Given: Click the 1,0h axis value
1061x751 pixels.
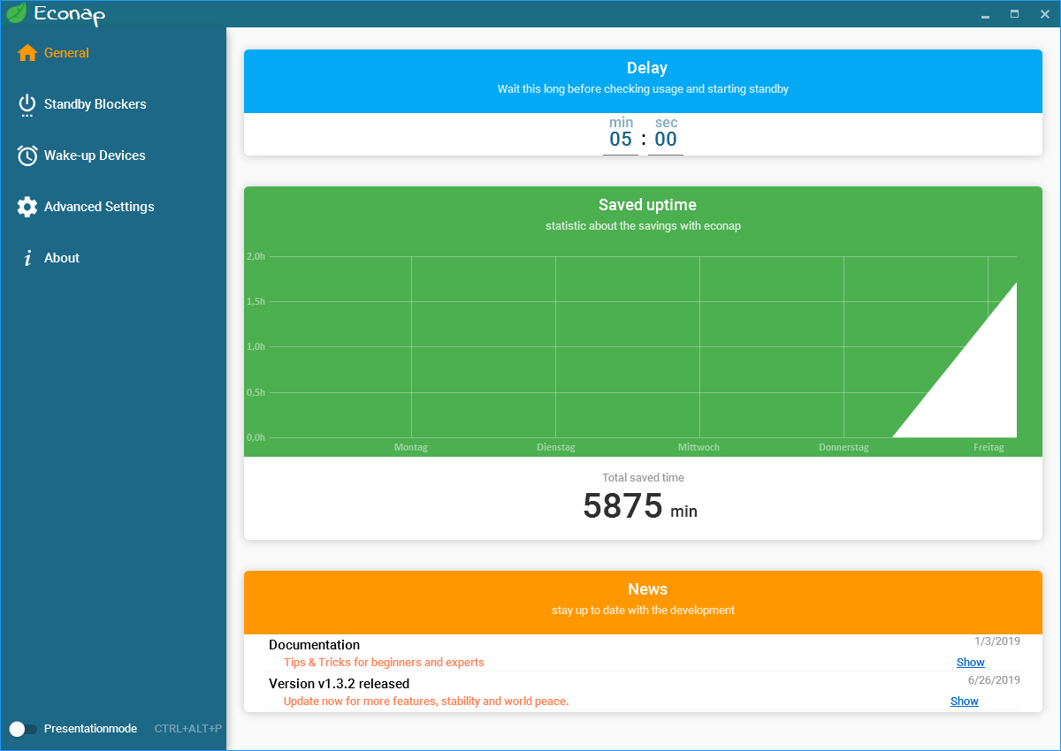Looking at the screenshot, I should [x=256, y=347].
